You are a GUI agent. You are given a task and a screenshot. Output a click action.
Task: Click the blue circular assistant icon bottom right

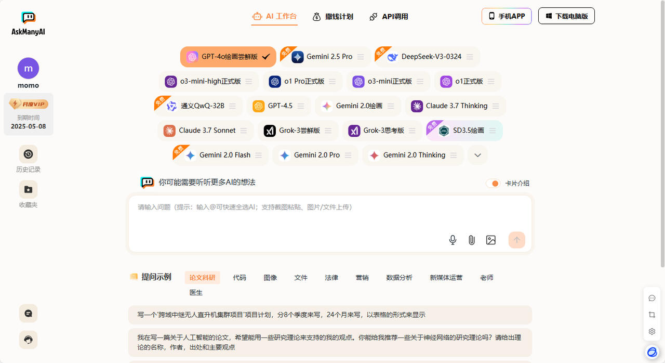[652, 352]
